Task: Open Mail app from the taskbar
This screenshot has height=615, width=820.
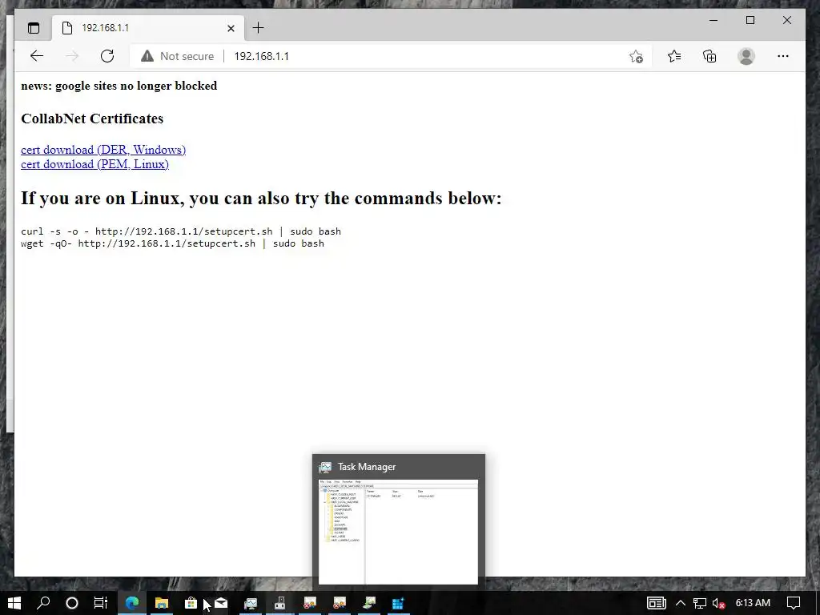Action: (221, 603)
